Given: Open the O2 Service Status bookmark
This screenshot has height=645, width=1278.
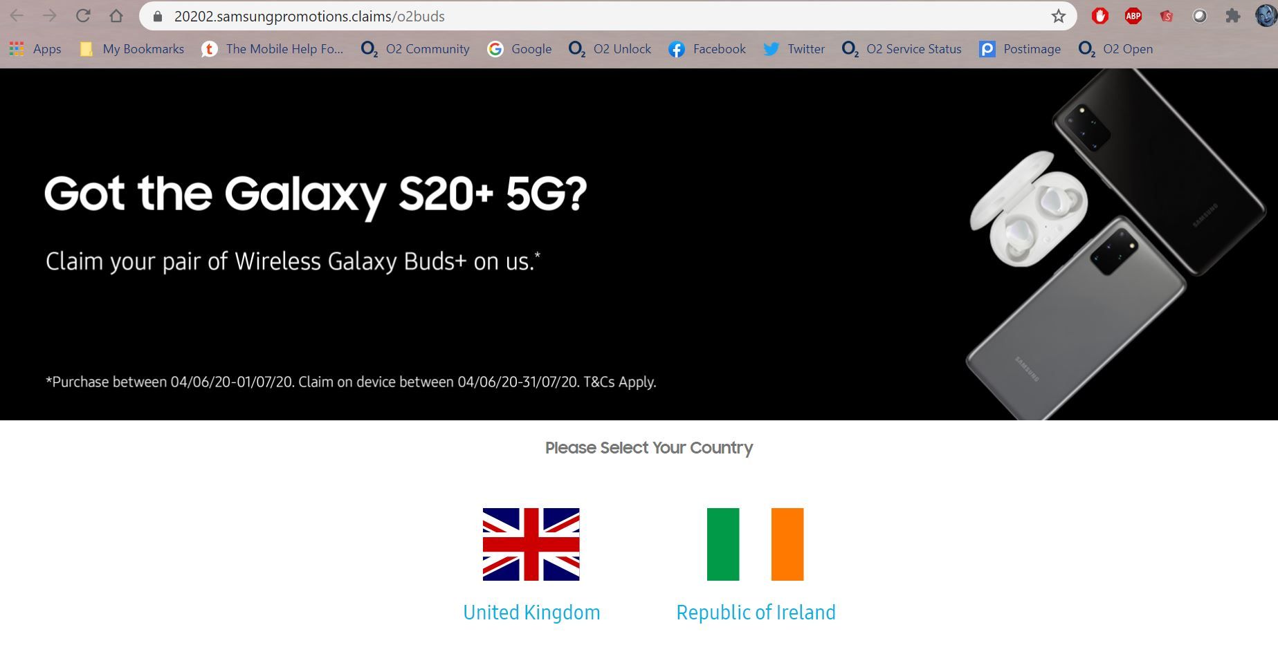Looking at the screenshot, I should 902,49.
